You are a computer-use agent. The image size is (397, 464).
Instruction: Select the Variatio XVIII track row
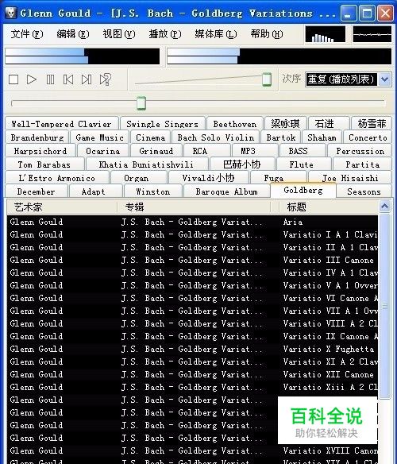192,451
